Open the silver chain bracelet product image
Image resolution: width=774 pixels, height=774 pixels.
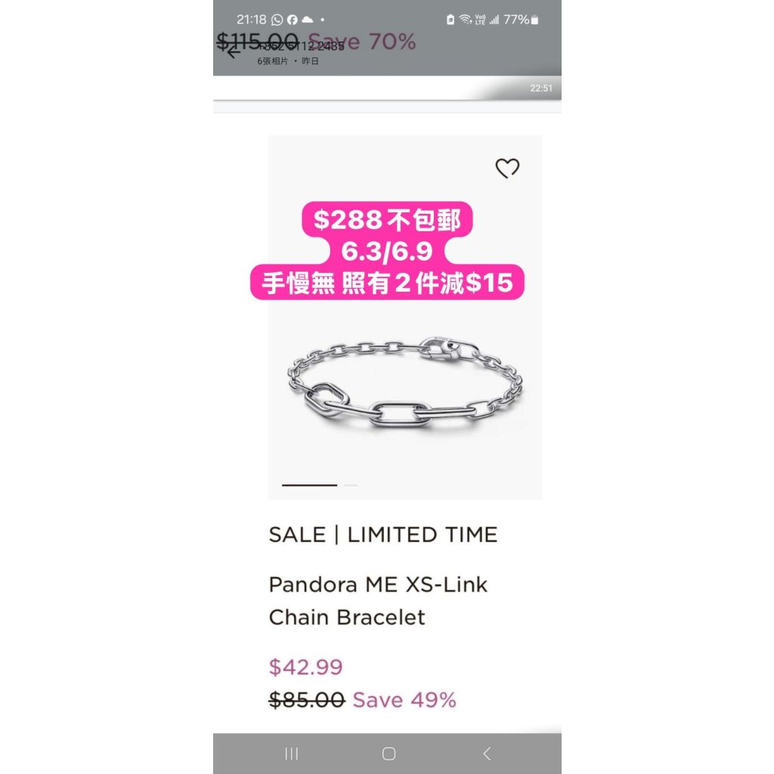click(406, 382)
